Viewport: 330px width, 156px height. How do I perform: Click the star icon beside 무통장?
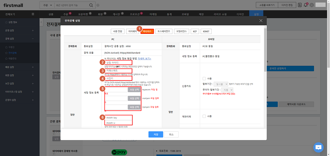click(x=6, y=47)
